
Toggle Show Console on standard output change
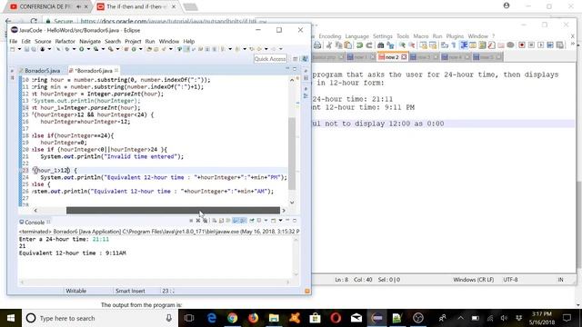pos(235,221)
